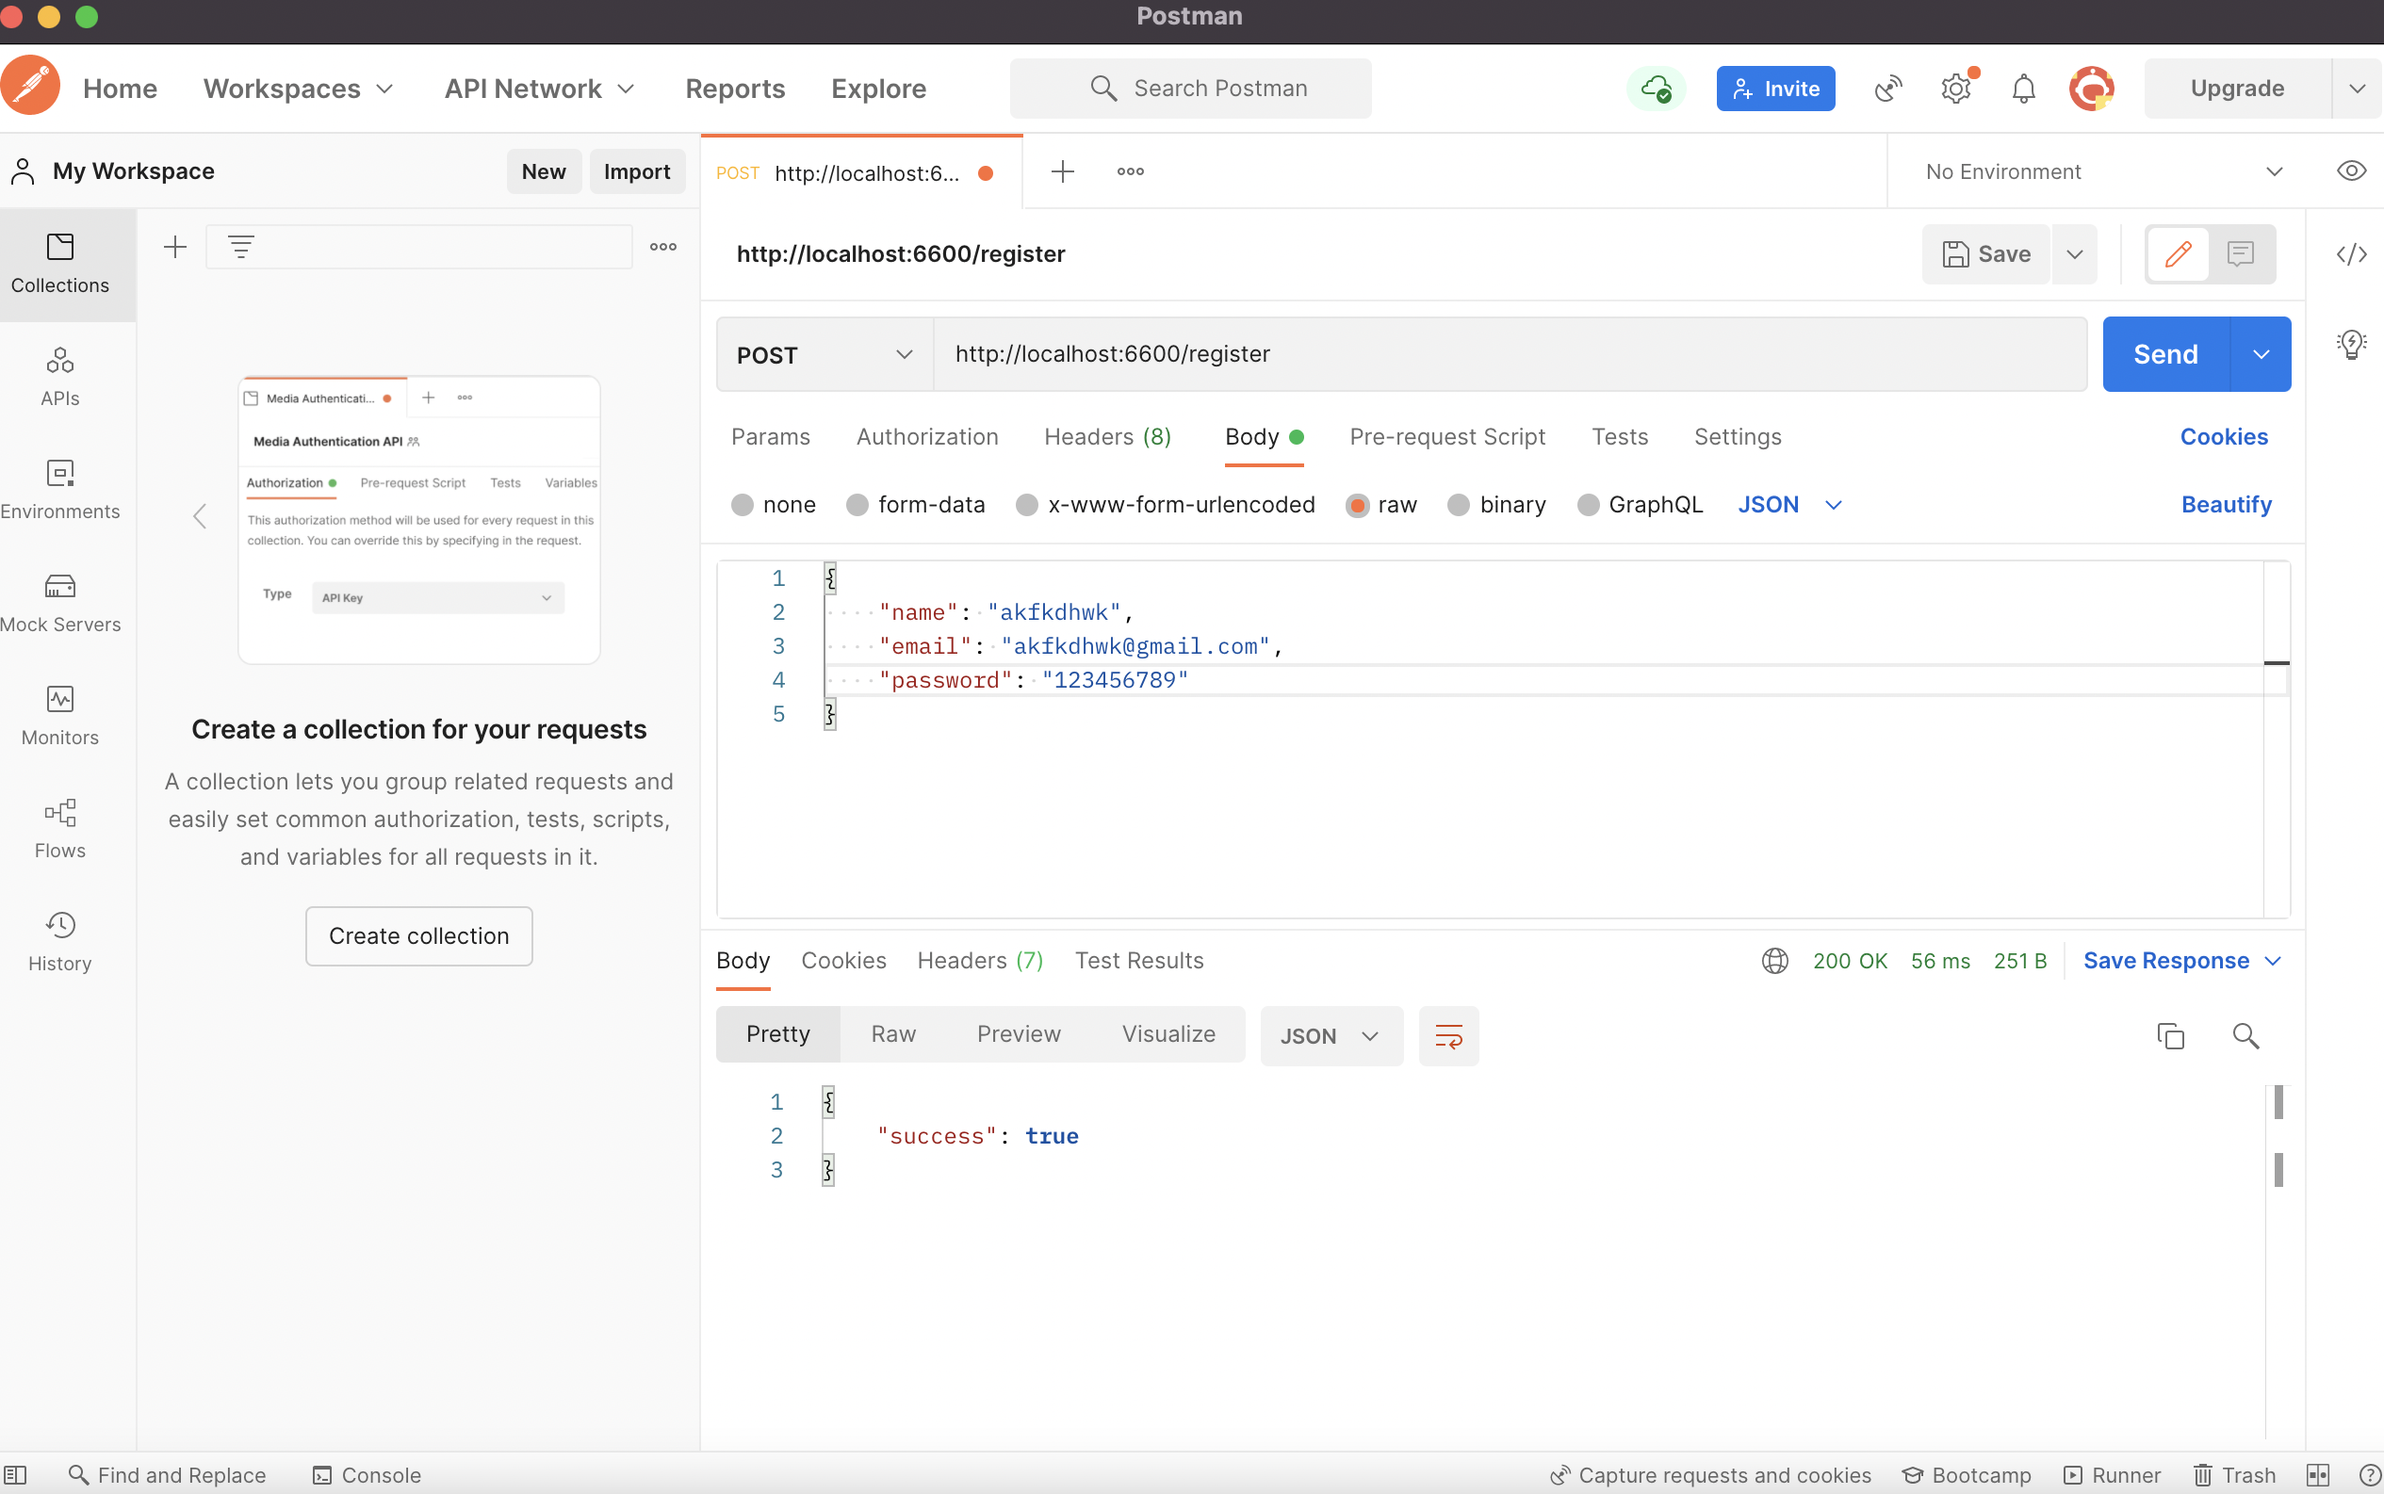Toggle line wrap in response viewer
Image resolution: width=2384 pixels, height=1494 pixels.
click(1448, 1034)
